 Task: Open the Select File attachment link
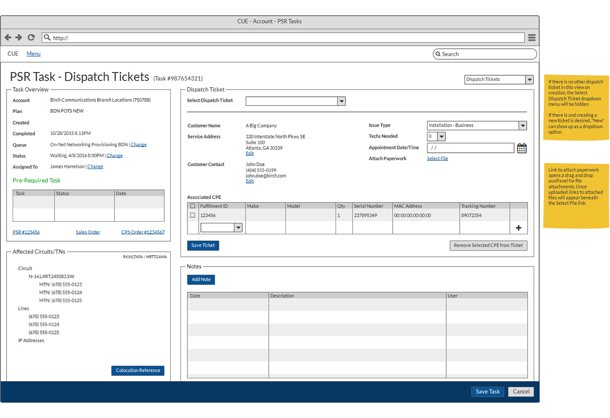tap(437, 158)
